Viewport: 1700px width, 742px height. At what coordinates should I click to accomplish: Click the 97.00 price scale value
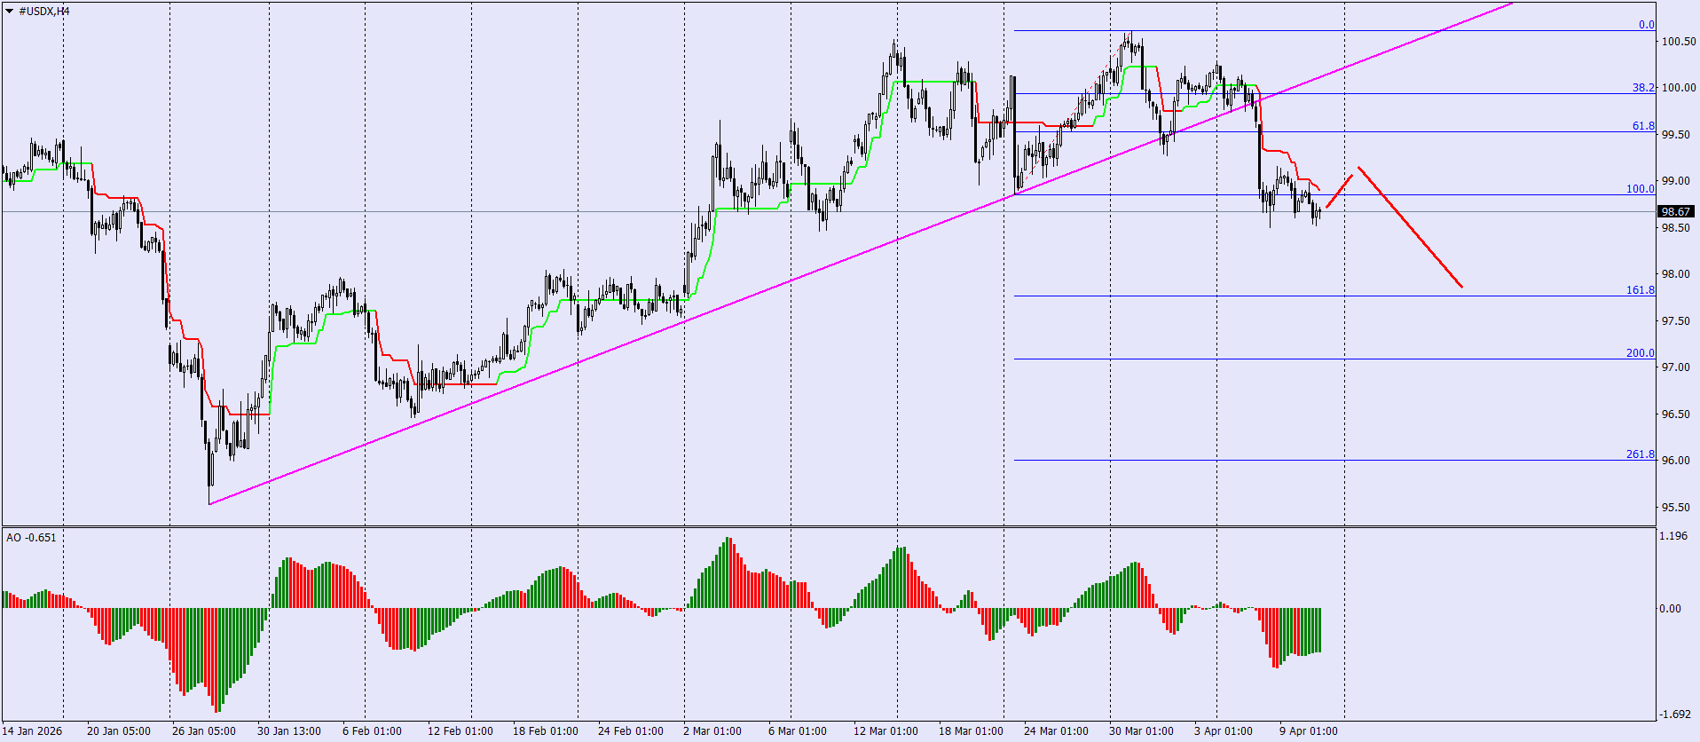(x=1676, y=367)
